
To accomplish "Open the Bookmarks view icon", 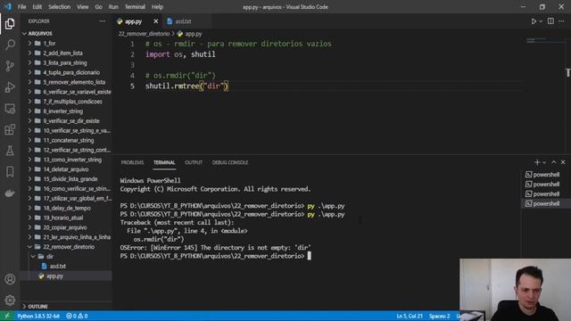I will click(x=10, y=171).
